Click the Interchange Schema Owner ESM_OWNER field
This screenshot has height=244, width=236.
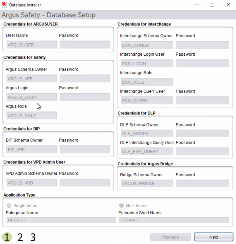click(147, 45)
